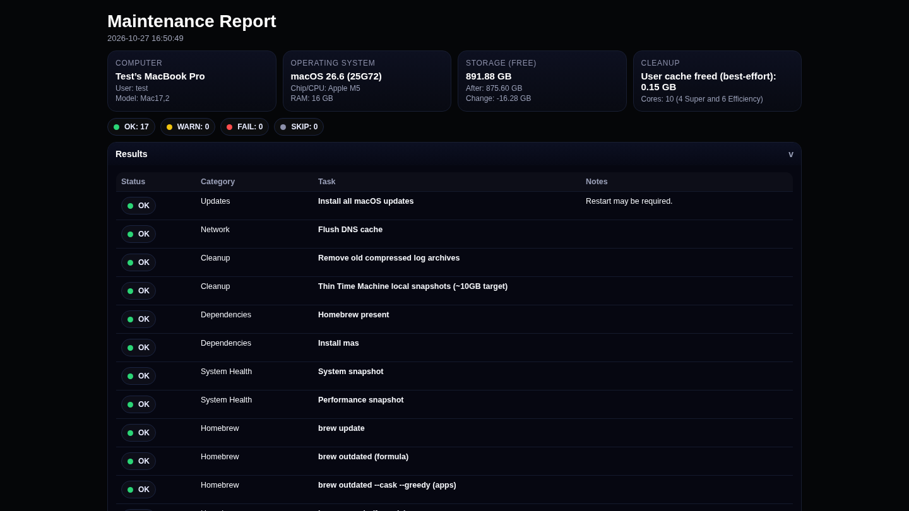Select the Performance snapshot task
Image resolution: width=909 pixels, height=511 pixels.
[x=361, y=400]
